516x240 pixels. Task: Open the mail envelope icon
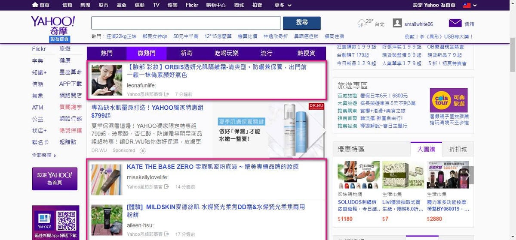[455, 23]
